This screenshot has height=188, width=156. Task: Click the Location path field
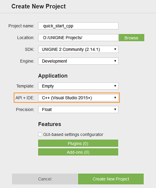click(78, 38)
